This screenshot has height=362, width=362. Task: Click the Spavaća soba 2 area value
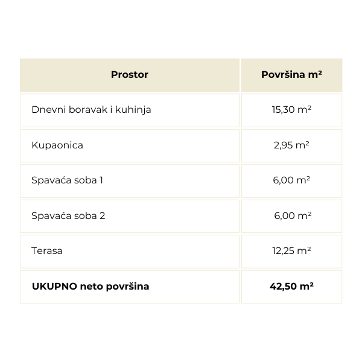point(293,216)
